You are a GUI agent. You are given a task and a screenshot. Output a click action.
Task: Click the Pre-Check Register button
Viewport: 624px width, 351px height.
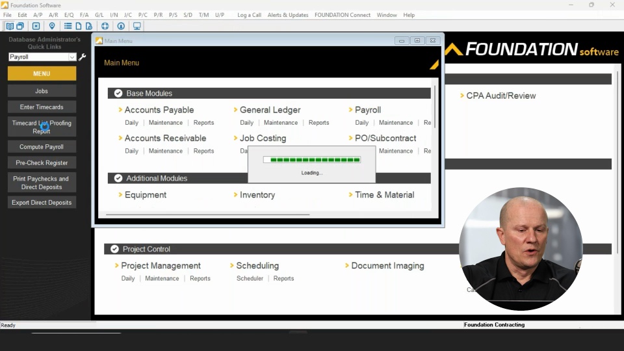42,162
